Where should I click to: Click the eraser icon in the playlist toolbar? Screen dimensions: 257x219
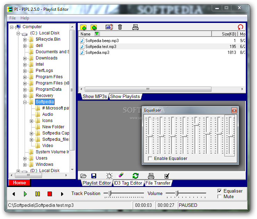tap(121, 175)
